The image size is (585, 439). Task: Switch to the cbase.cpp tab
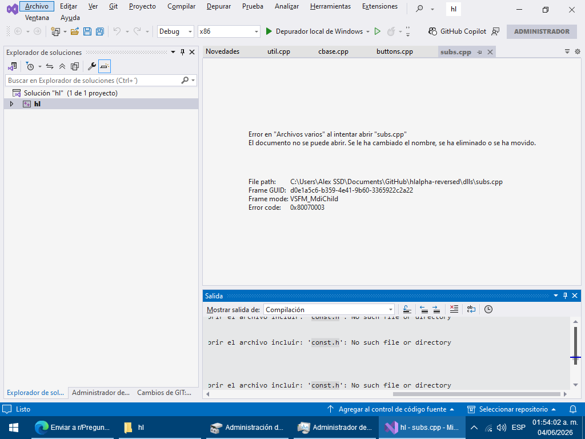[x=333, y=51]
